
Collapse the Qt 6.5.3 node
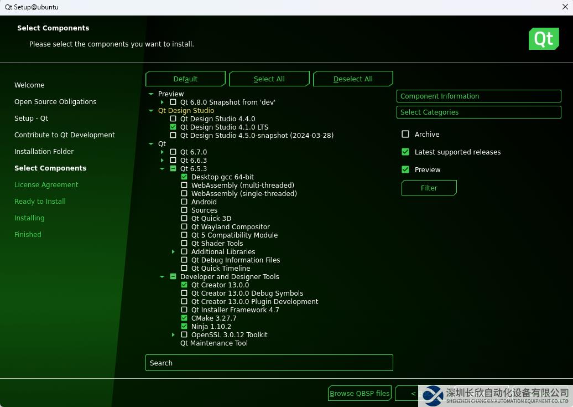(162, 168)
